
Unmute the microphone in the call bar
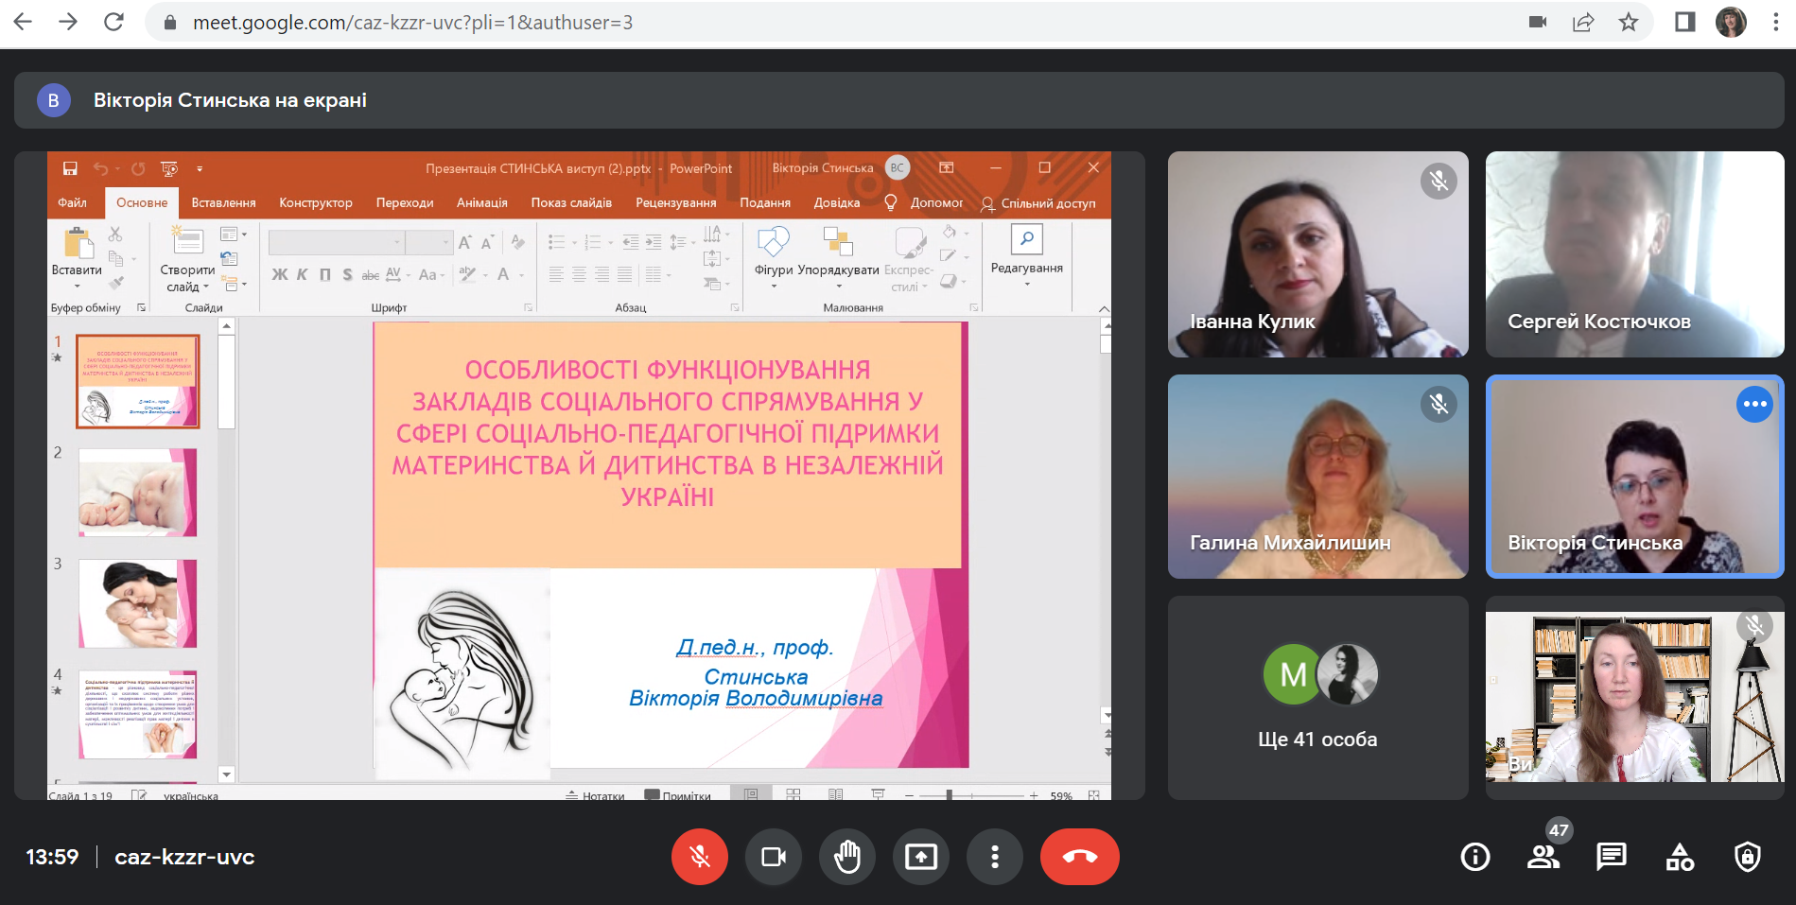point(699,857)
